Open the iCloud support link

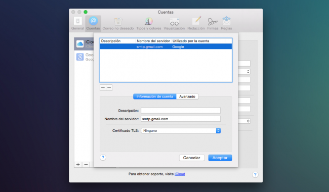coord(180,174)
